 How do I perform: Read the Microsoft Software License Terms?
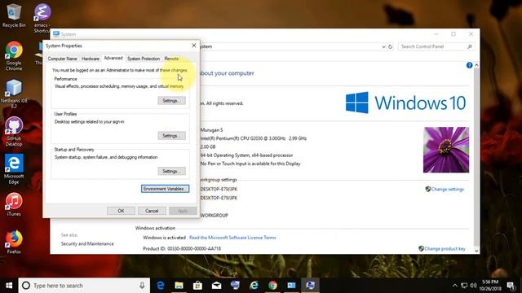(232, 238)
